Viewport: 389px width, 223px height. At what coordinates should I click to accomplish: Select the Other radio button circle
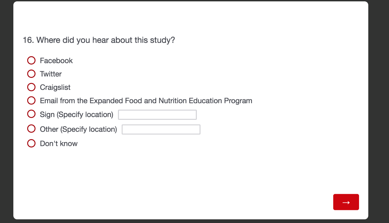coord(31,129)
